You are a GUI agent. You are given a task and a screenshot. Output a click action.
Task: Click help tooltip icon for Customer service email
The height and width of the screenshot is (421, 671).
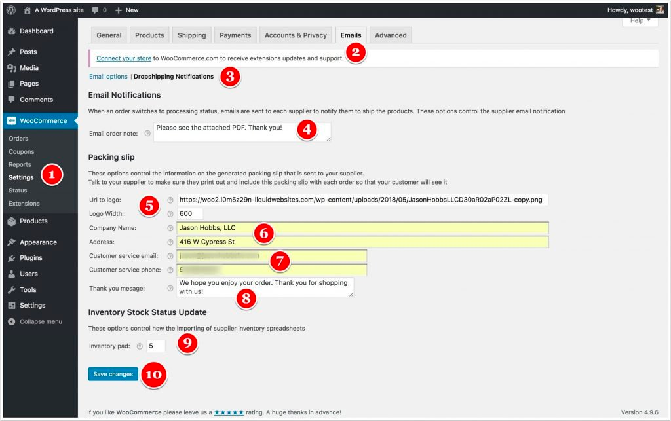[170, 256]
